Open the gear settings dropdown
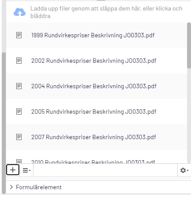 184,170
